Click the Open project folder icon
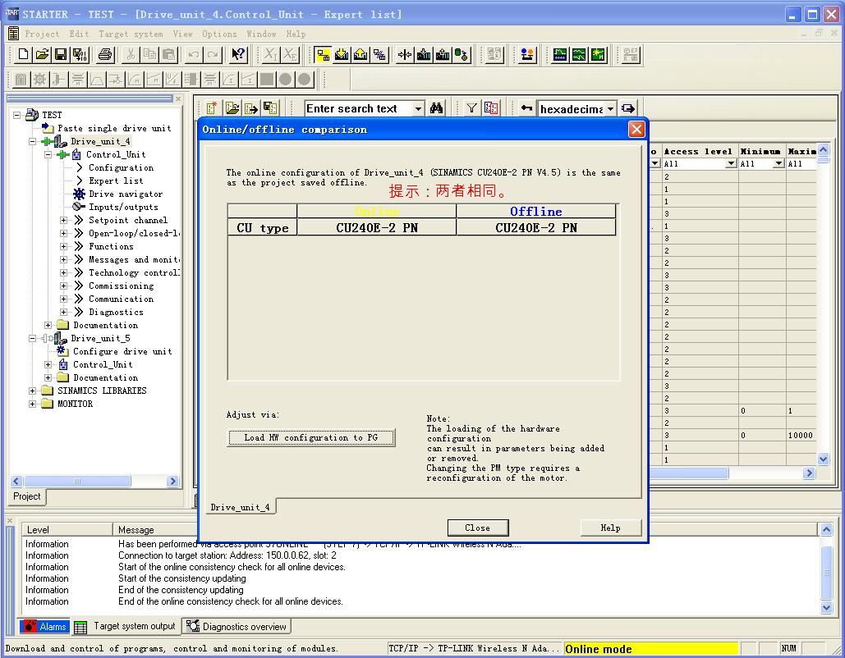The width and height of the screenshot is (845, 658). [x=42, y=54]
